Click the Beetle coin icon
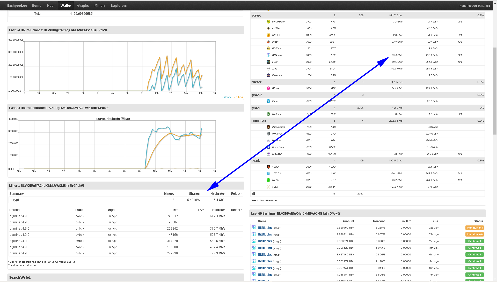497x282 pixels. tap(268, 42)
